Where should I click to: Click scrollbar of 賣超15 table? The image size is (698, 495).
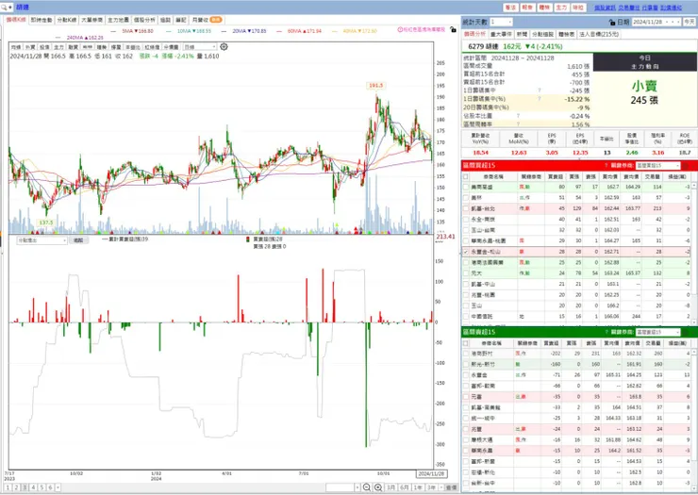click(x=694, y=419)
